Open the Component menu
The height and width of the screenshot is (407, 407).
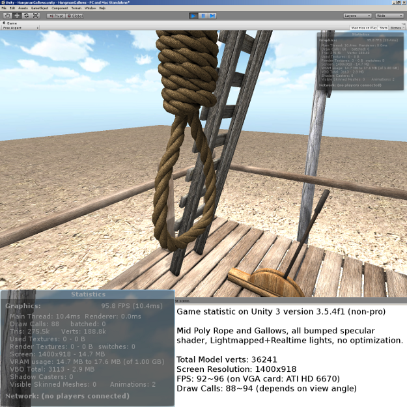pyautogui.click(x=60, y=8)
